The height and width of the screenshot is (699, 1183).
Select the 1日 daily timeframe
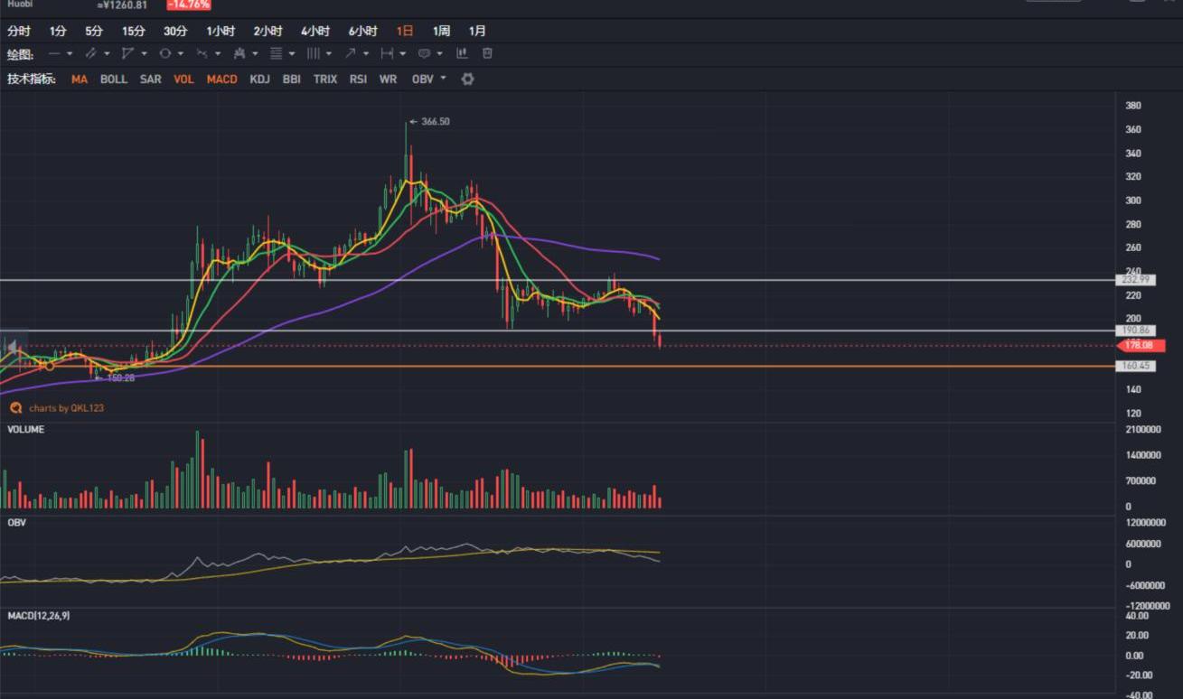pyautogui.click(x=405, y=31)
